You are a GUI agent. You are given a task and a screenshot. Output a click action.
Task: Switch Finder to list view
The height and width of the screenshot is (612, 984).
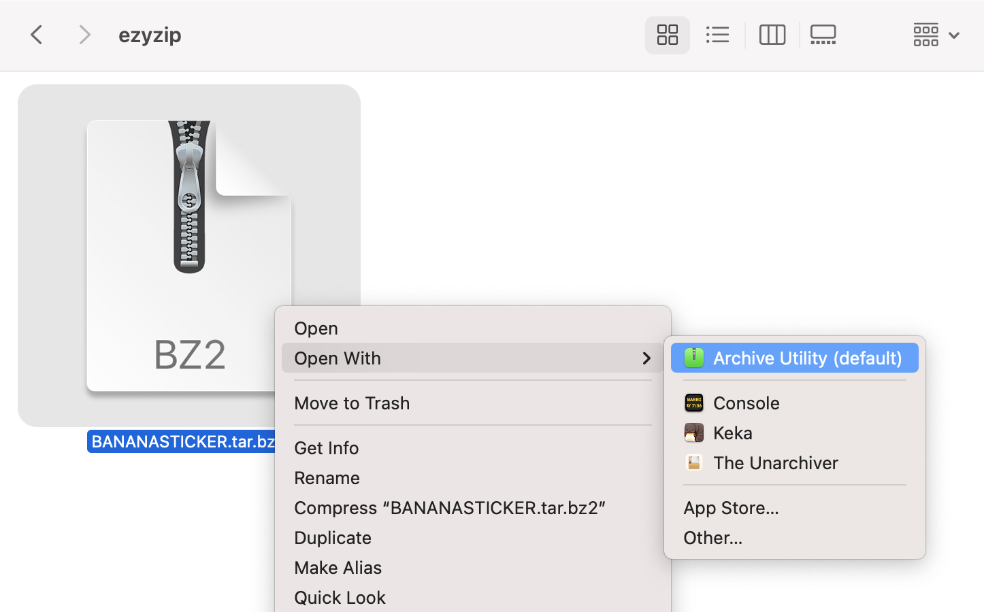(x=718, y=35)
